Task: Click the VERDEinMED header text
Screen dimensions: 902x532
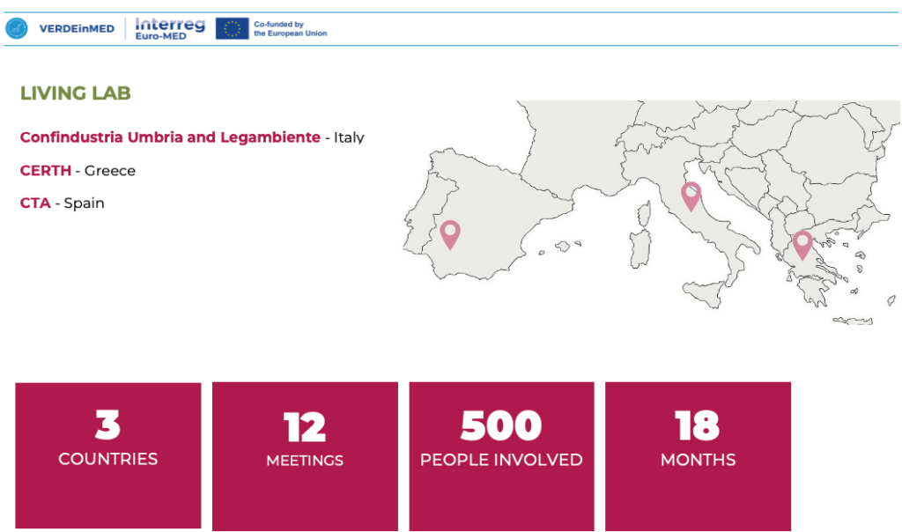Action: (77, 29)
